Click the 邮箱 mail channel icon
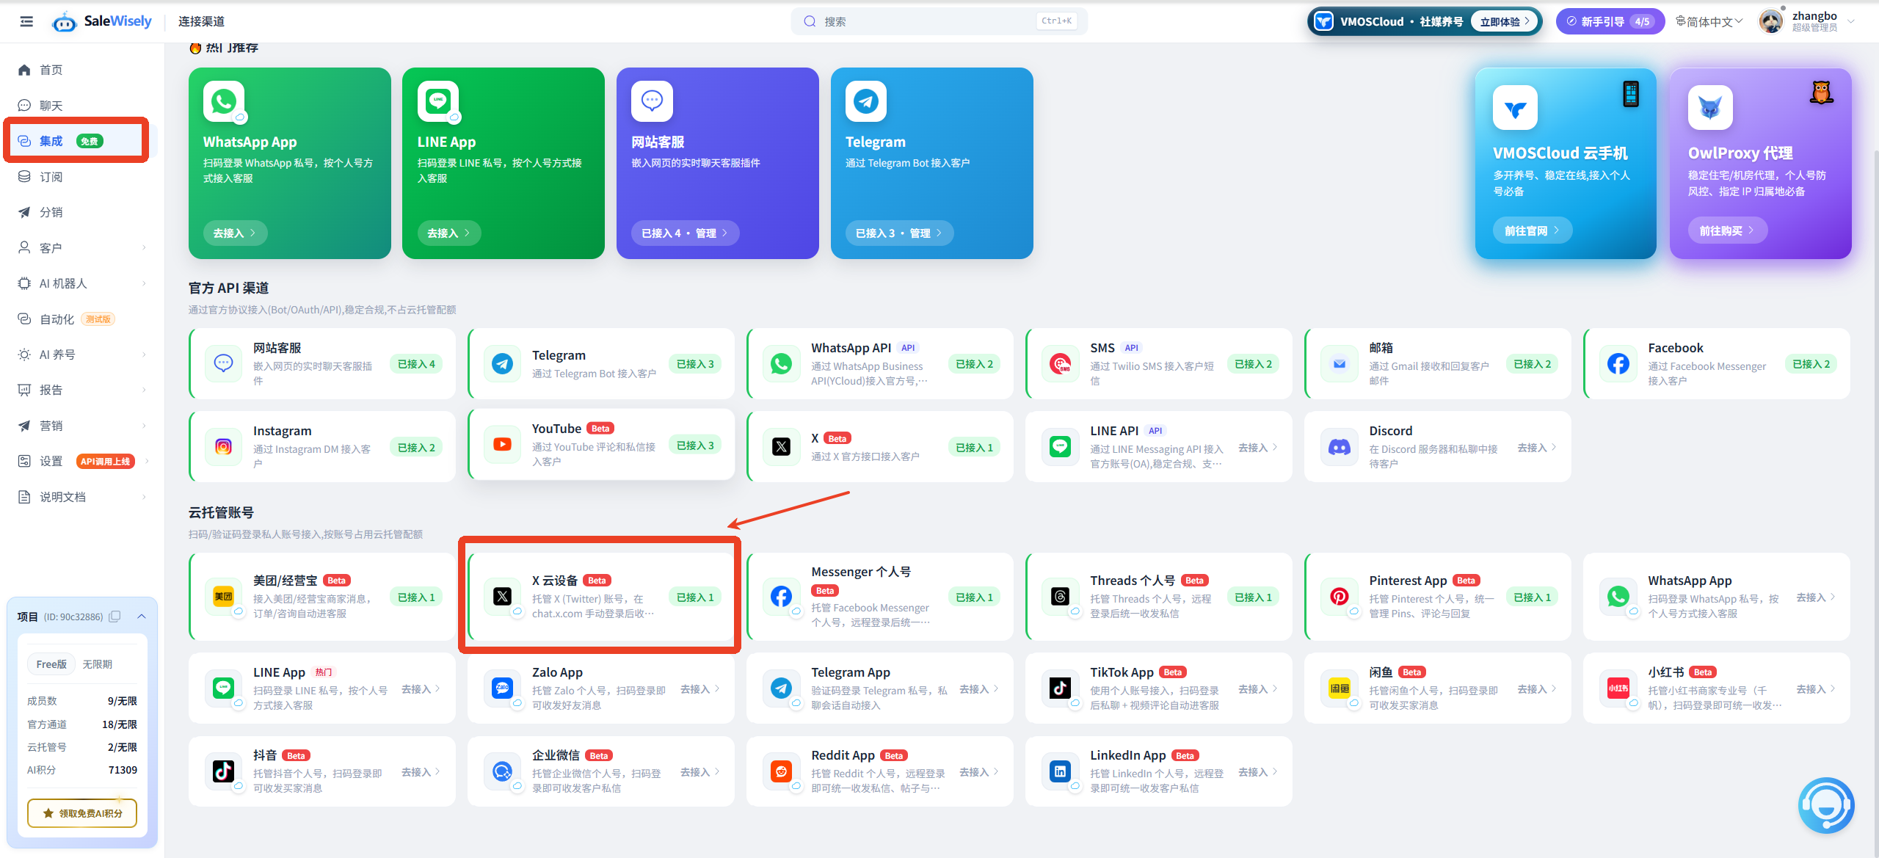Viewport: 1879px width, 858px height. tap(1339, 363)
